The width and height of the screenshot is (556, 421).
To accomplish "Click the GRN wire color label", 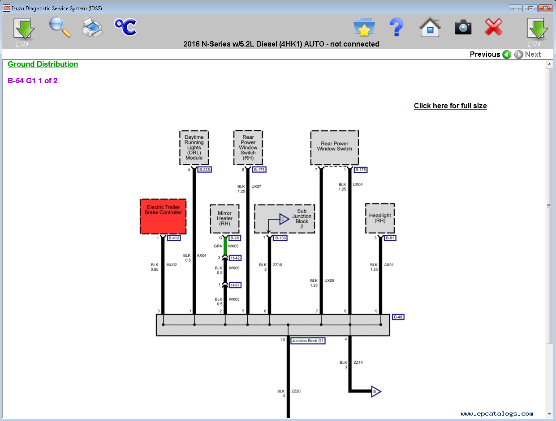I will tap(218, 246).
